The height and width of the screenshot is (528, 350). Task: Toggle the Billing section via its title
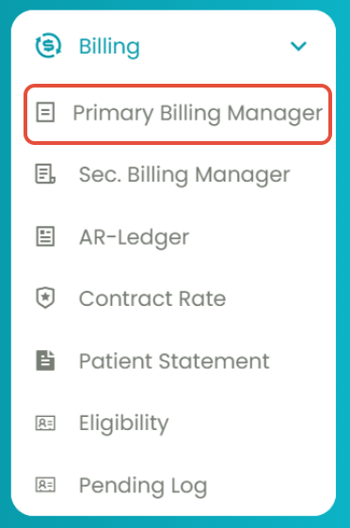click(x=109, y=46)
